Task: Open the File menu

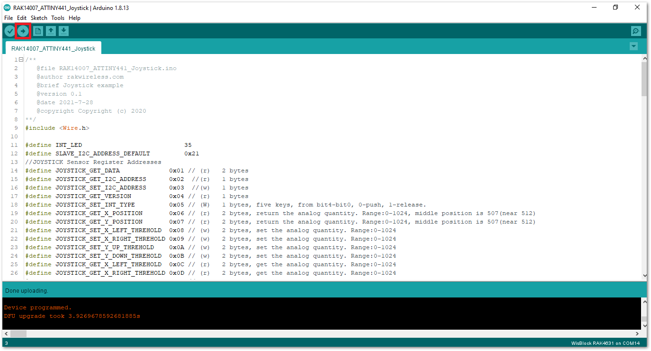Action: [x=9, y=18]
